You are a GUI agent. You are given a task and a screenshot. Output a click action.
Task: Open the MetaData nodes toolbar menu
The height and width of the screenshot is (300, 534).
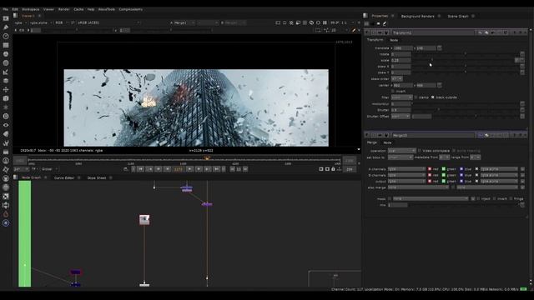[x=6, y=134]
